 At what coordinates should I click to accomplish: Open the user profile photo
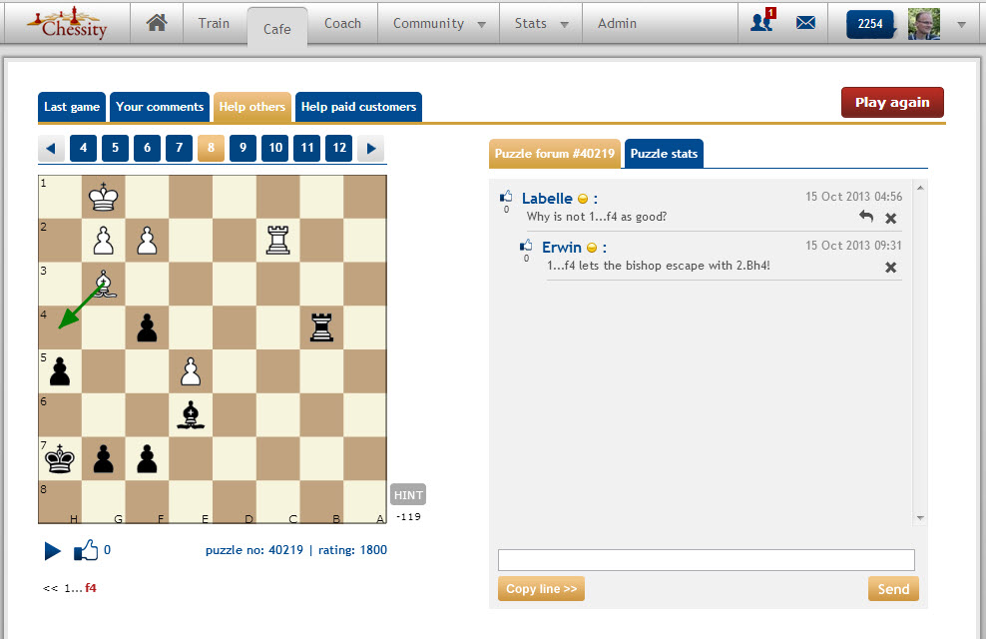point(924,24)
